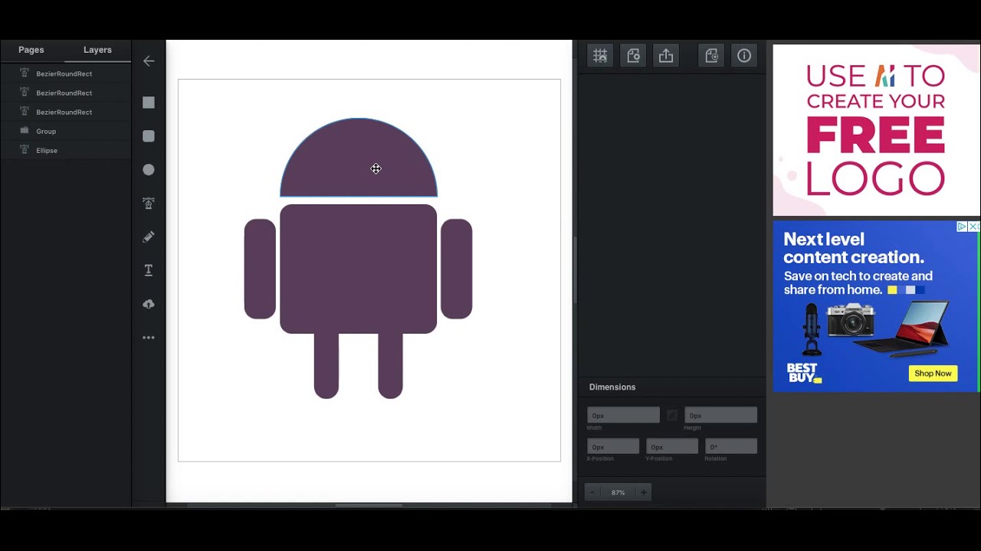This screenshot has width=981, height=551.
Task: Select the android body rectangle
Action: [358, 269]
